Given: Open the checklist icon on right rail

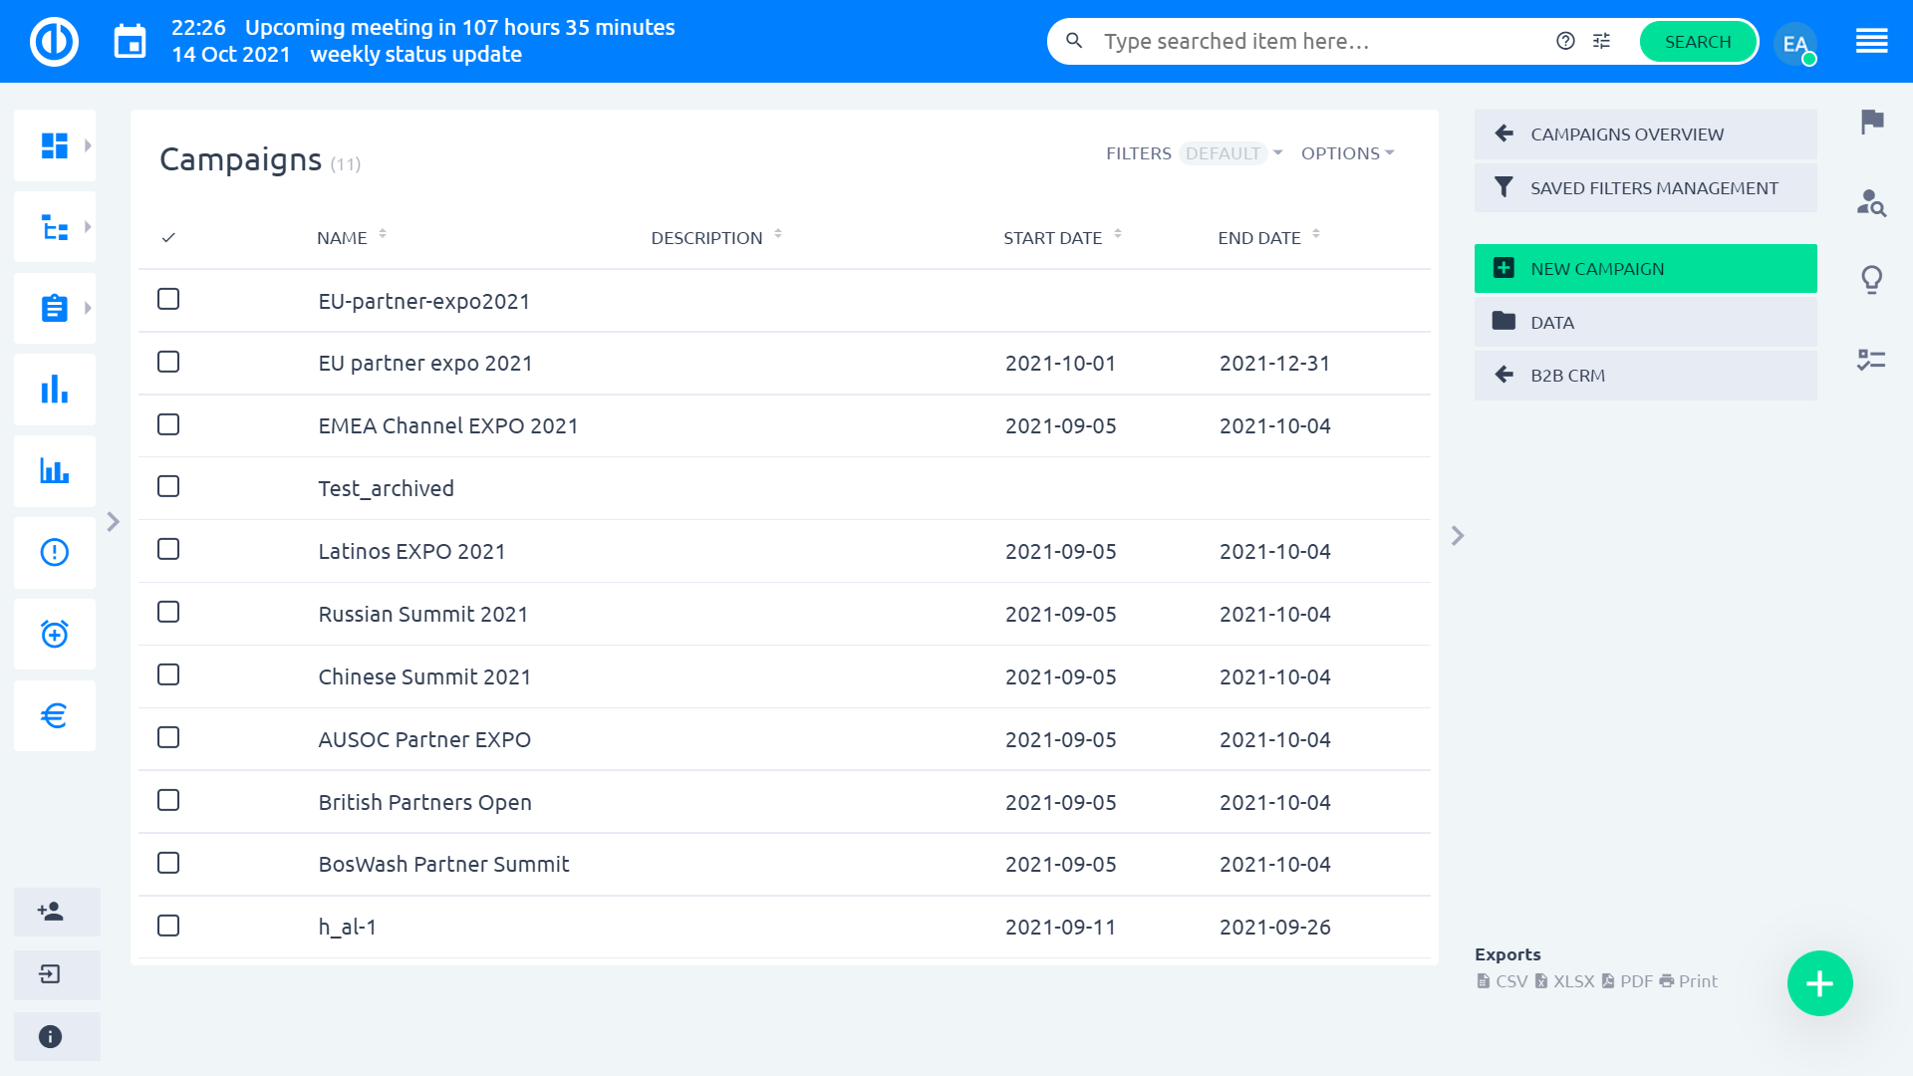Looking at the screenshot, I should click(x=1872, y=360).
